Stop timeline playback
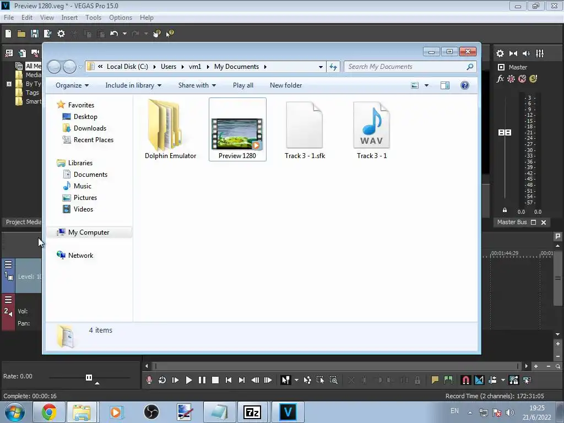Image resolution: width=564 pixels, height=423 pixels. pyautogui.click(x=215, y=380)
